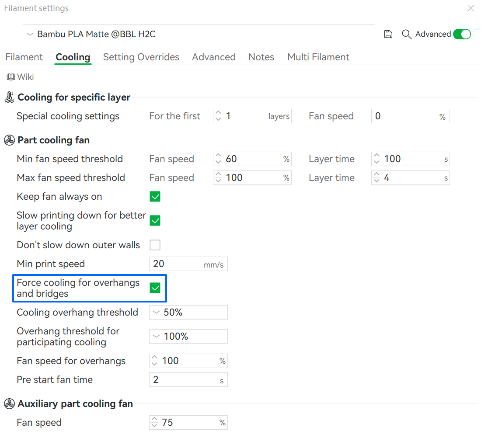The image size is (481, 438).
Task: Open the Bambu PLA Matte preset dropdown
Action: point(199,34)
